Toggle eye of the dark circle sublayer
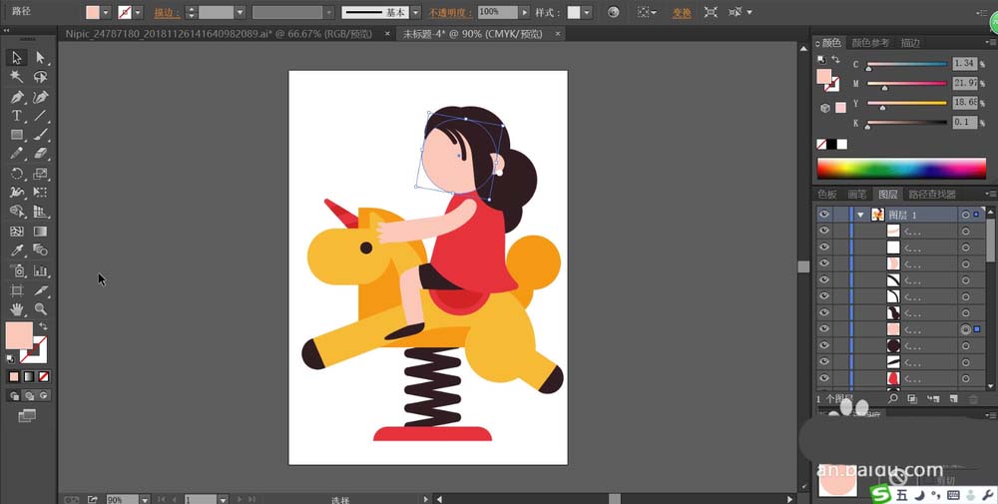This screenshot has height=504, width=998. click(824, 345)
